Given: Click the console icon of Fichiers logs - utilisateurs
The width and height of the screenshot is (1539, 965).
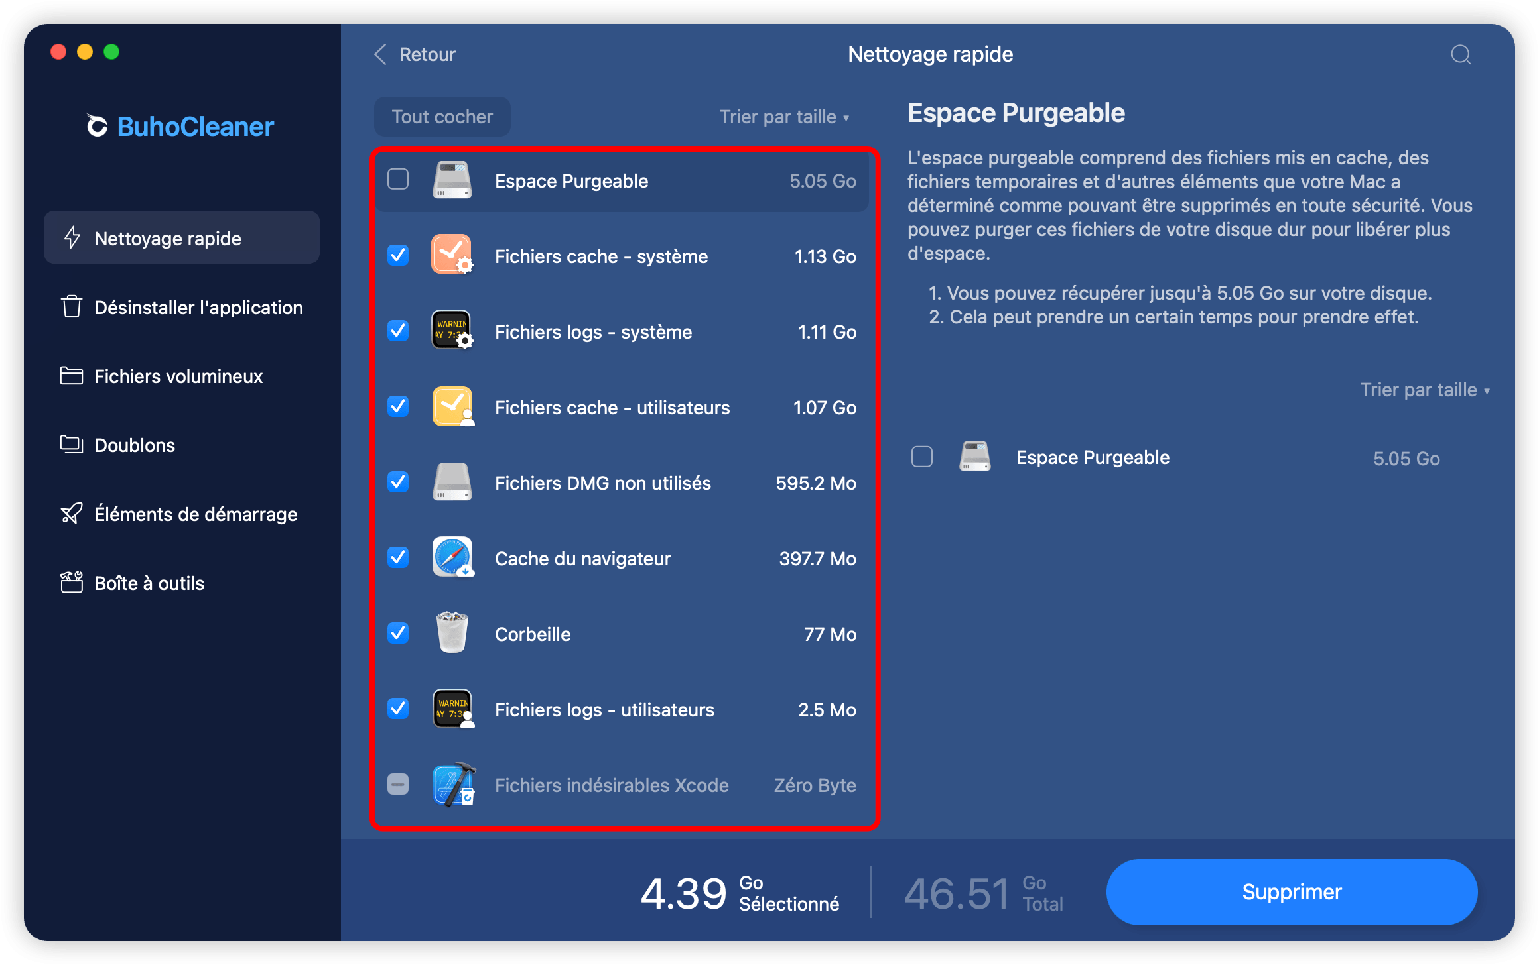Looking at the screenshot, I should click(x=452, y=709).
